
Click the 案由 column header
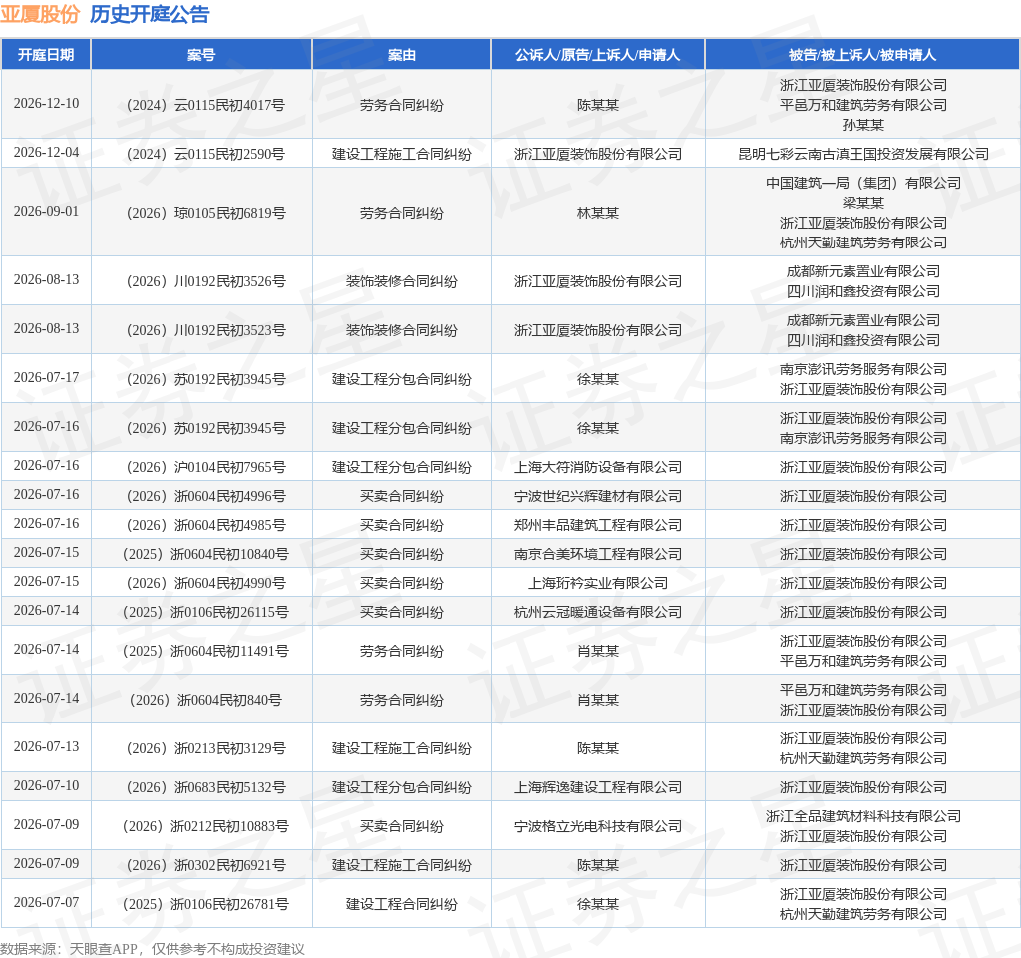pyautogui.click(x=401, y=55)
